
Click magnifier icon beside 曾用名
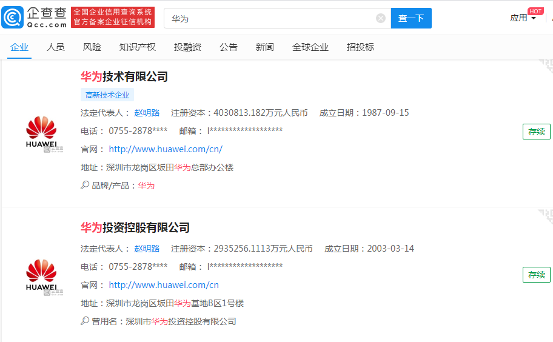[85, 321]
